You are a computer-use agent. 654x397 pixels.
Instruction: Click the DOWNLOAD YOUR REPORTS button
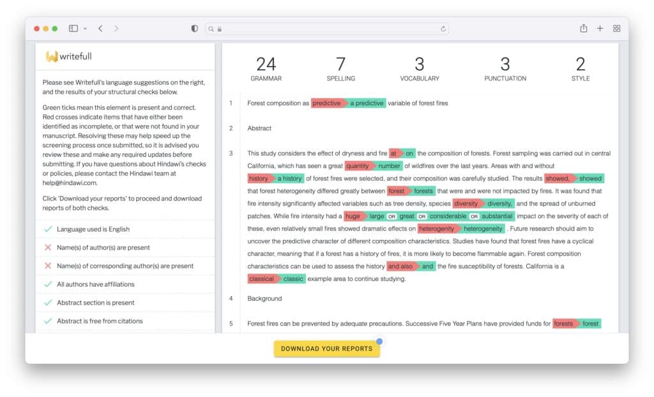(x=326, y=348)
